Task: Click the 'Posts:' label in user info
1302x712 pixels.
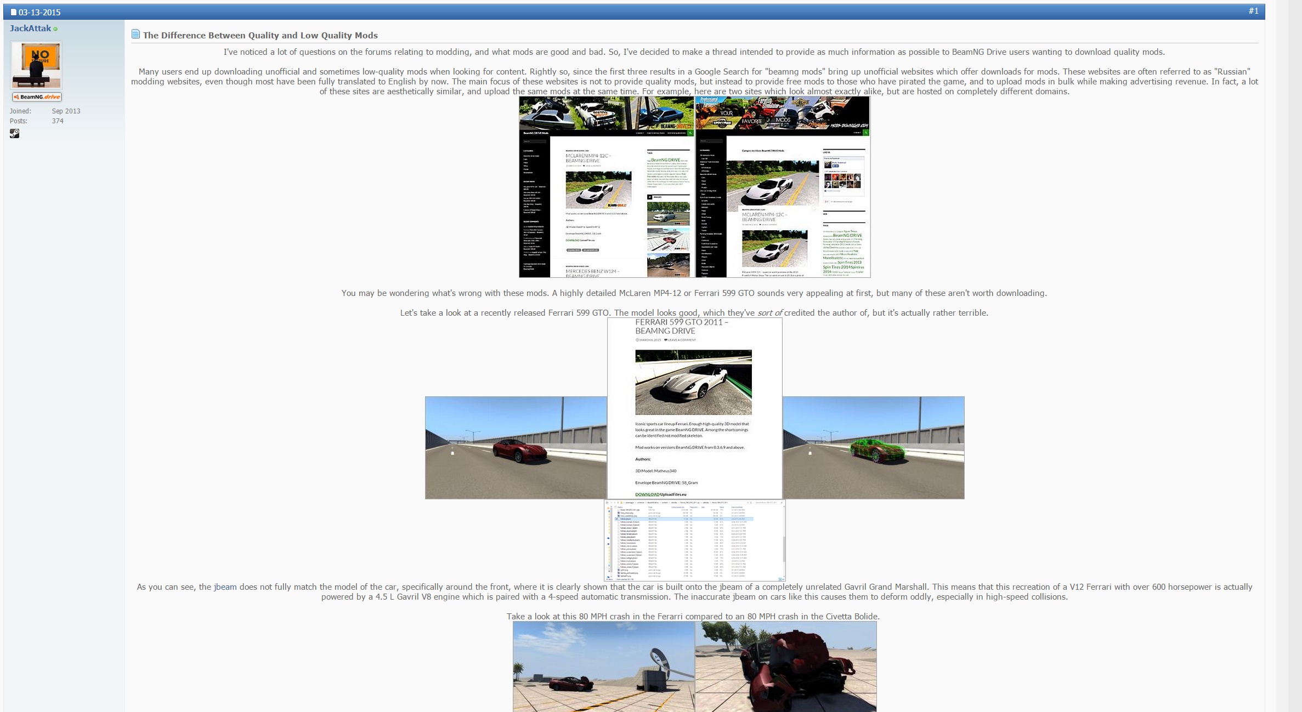Action: (x=18, y=121)
